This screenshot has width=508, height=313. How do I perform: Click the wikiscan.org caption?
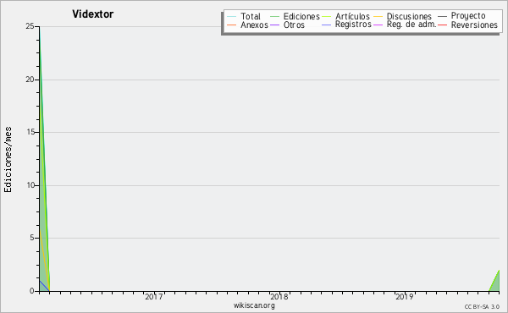click(x=254, y=305)
